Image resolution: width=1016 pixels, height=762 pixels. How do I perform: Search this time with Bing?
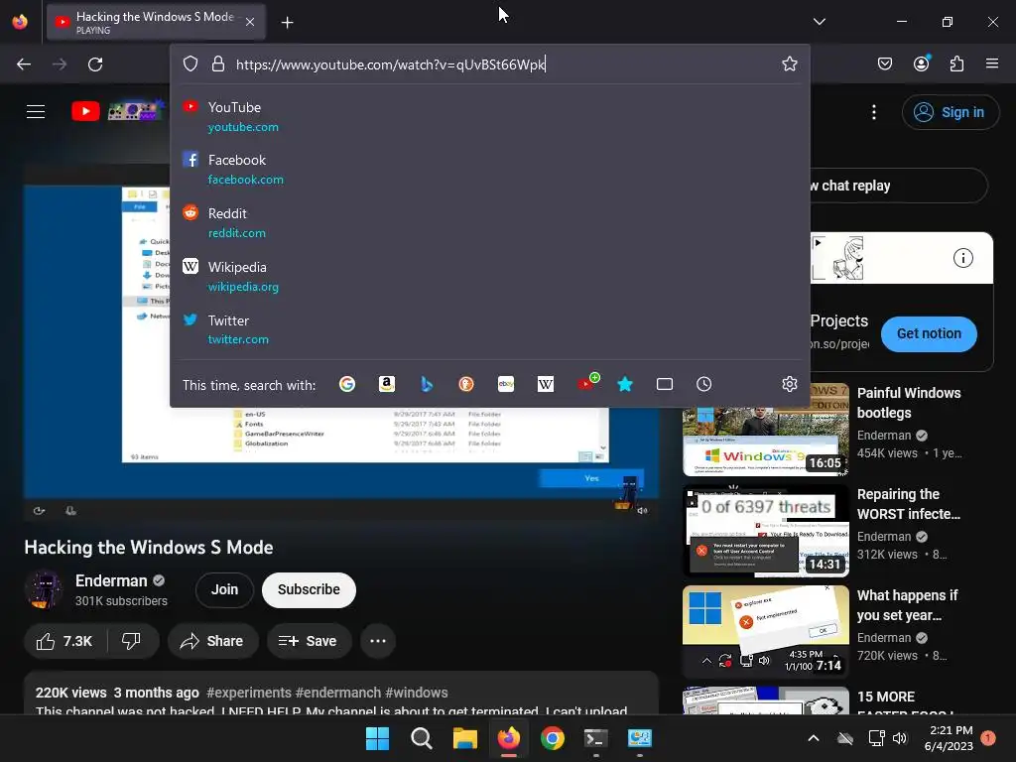[427, 384]
